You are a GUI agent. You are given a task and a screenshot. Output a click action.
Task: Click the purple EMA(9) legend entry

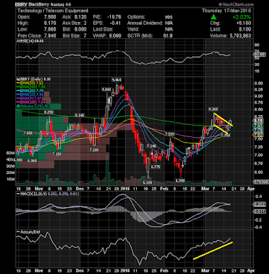click(x=29, y=99)
